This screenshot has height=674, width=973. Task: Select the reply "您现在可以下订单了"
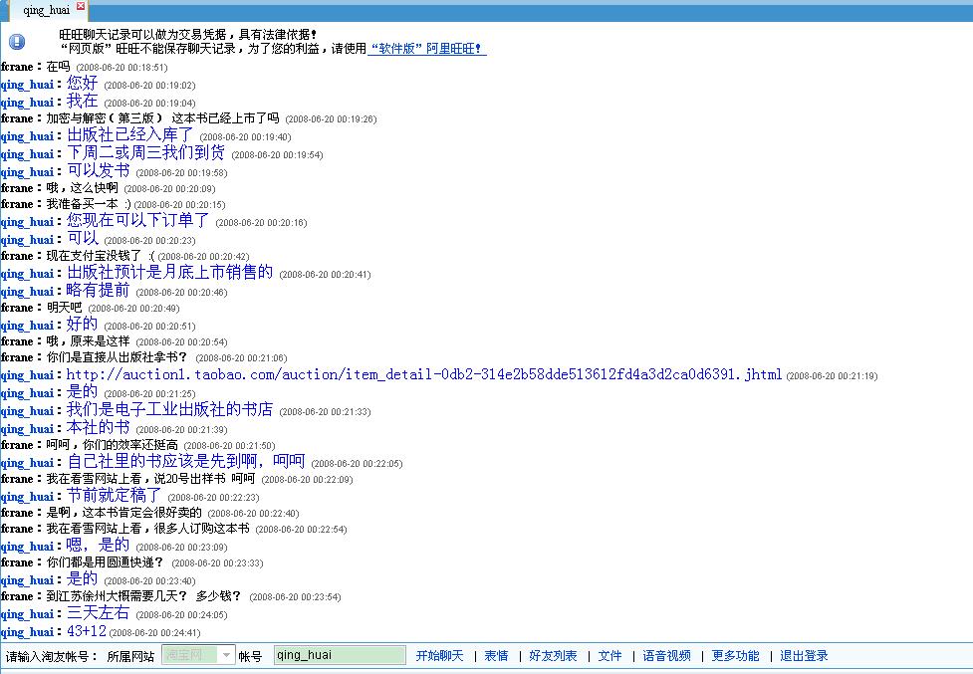(137, 221)
